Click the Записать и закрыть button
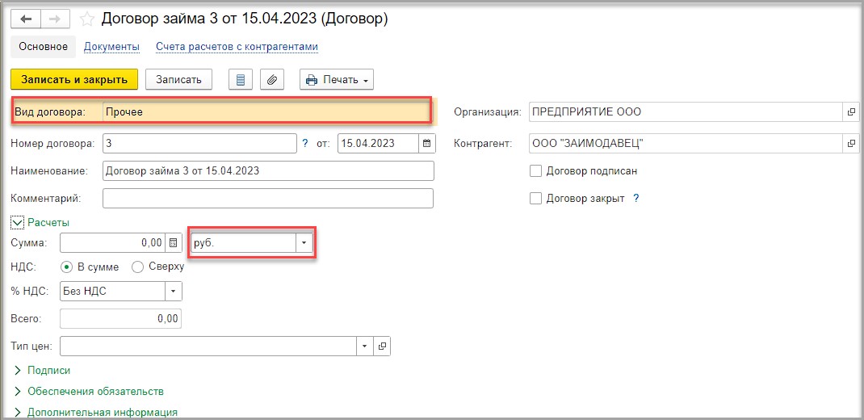The image size is (864, 420). 73,79
